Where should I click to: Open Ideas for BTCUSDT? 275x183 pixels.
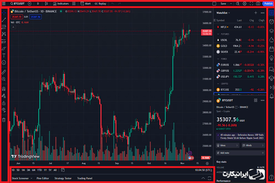[228, 145]
